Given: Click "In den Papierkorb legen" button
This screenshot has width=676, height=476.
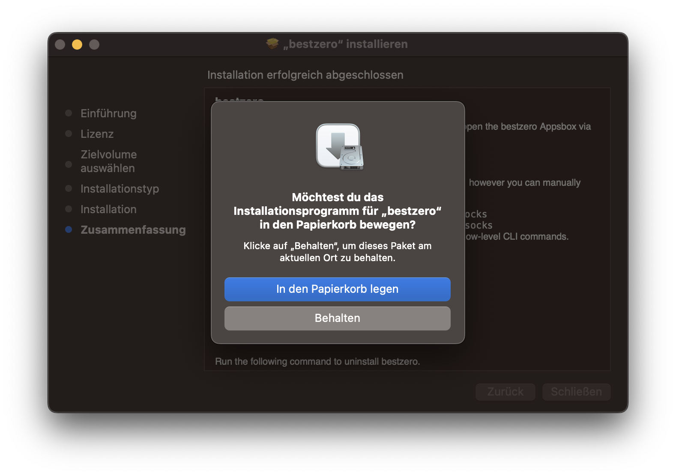Looking at the screenshot, I should click(x=338, y=289).
